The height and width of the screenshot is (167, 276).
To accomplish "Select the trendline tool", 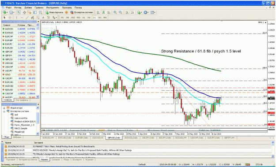I will (27, 18).
